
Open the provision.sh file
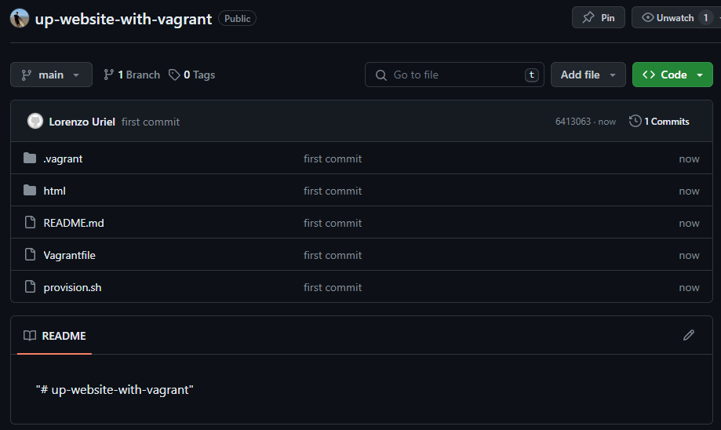(x=72, y=287)
